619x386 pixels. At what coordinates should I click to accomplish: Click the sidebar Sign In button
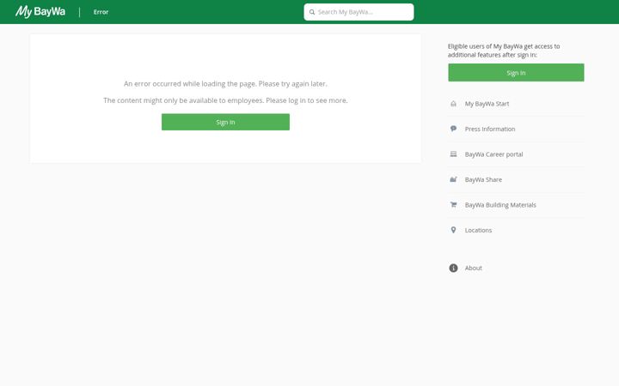516,73
